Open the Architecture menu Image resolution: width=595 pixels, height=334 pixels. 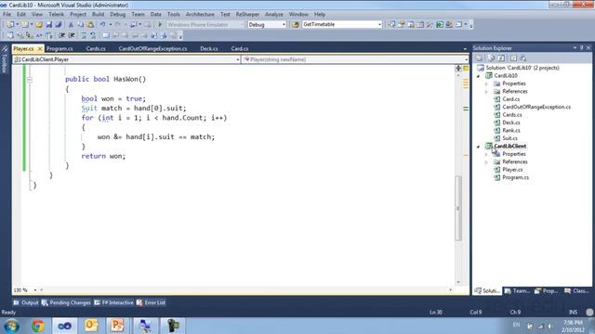click(200, 15)
